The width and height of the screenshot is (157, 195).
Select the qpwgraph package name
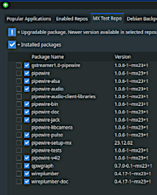(x=43, y=166)
